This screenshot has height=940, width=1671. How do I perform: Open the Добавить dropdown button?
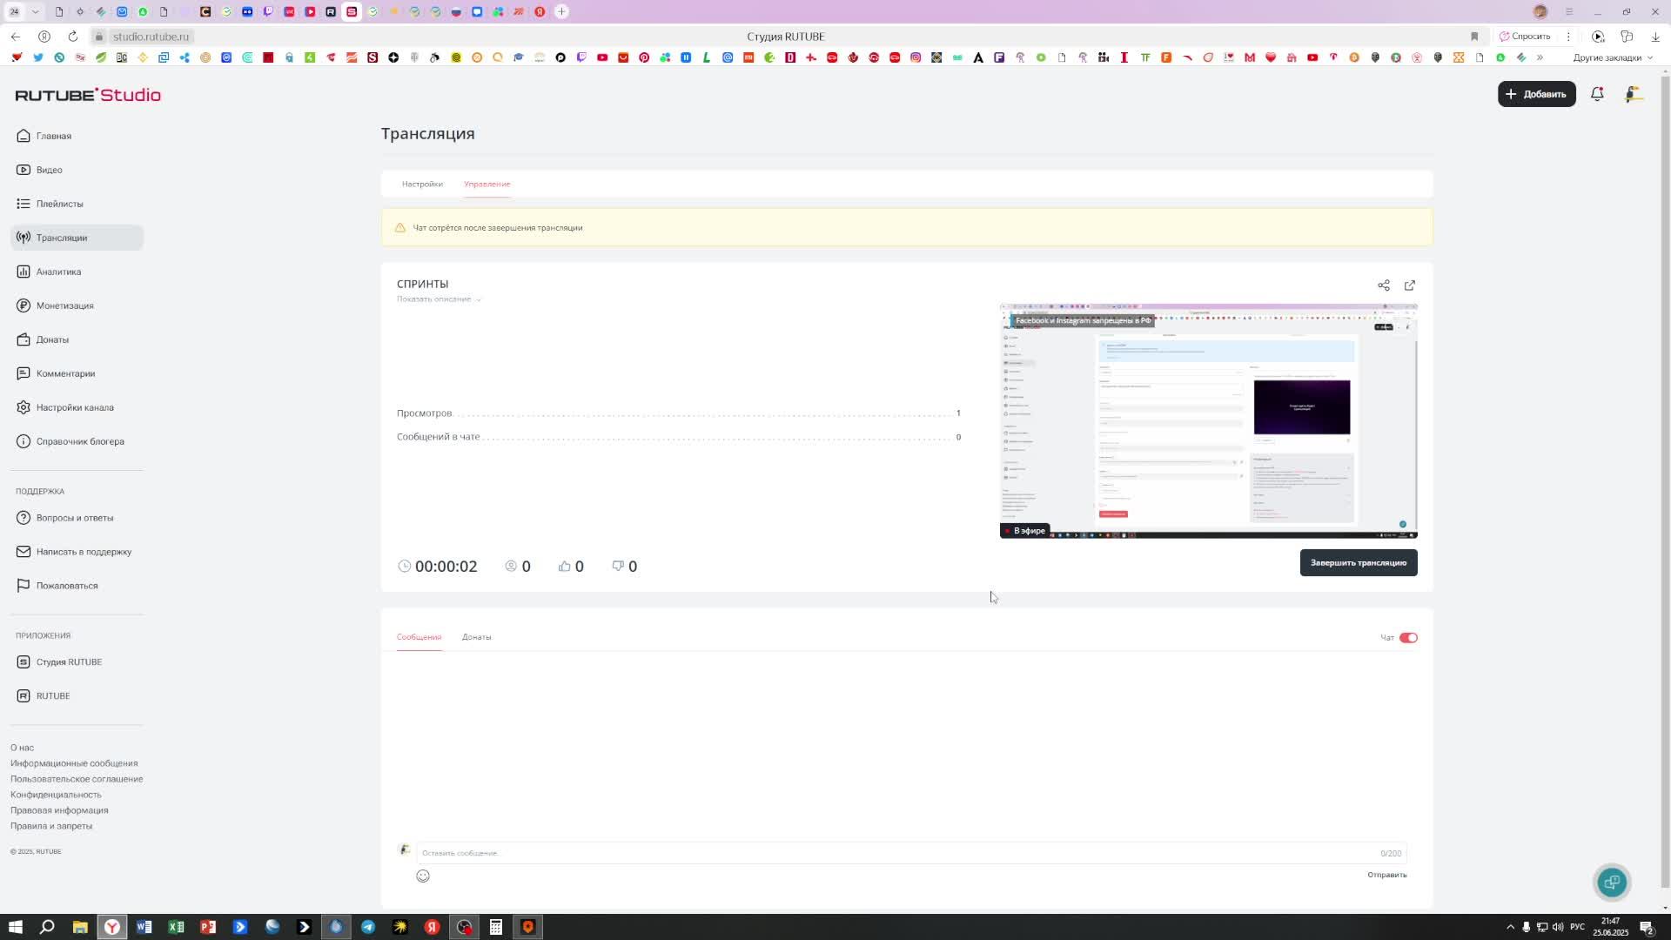1536,94
